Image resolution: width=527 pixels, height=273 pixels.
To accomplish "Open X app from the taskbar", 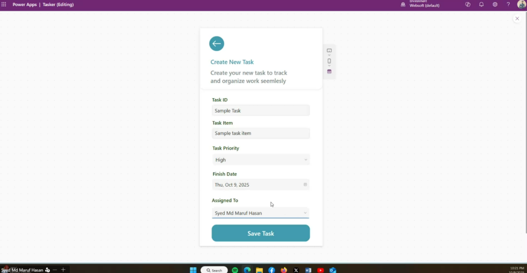I will pyautogui.click(x=296, y=270).
